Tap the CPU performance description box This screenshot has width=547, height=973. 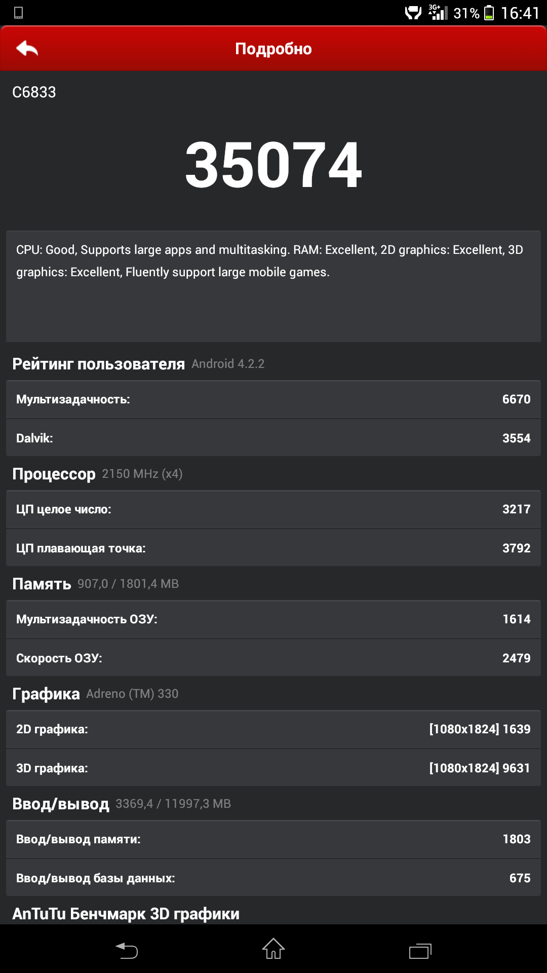pyautogui.click(x=273, y=286)
